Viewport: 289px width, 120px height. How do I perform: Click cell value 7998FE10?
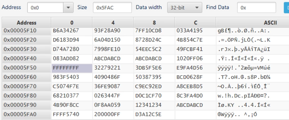click(107, 49)
